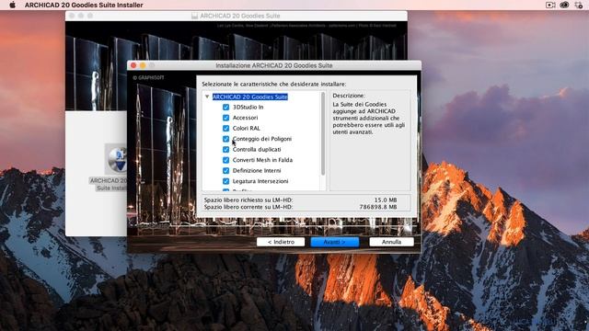
Task: Click the feature list vertical scrollbar
Action: point(323,133)
